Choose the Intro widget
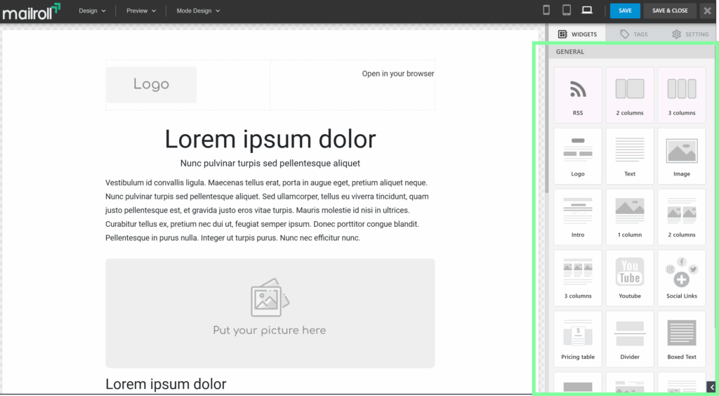Viewport: 719px width, 396px height. pyautogui.click(x=578, y=216)
